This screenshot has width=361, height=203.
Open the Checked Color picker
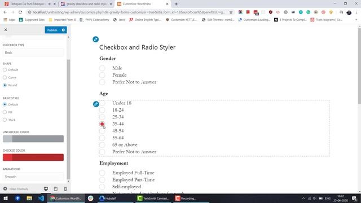[33, 157]
